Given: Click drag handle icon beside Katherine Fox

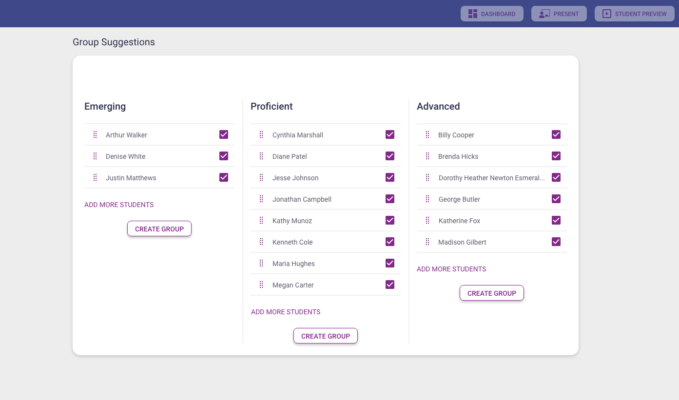Looking at the screenshot, I should 427,221.
